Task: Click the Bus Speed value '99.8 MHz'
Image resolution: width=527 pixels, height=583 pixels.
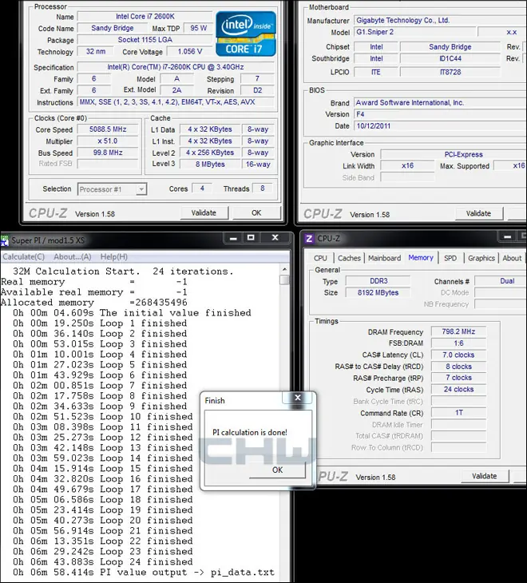Action: tap(108, 153)
